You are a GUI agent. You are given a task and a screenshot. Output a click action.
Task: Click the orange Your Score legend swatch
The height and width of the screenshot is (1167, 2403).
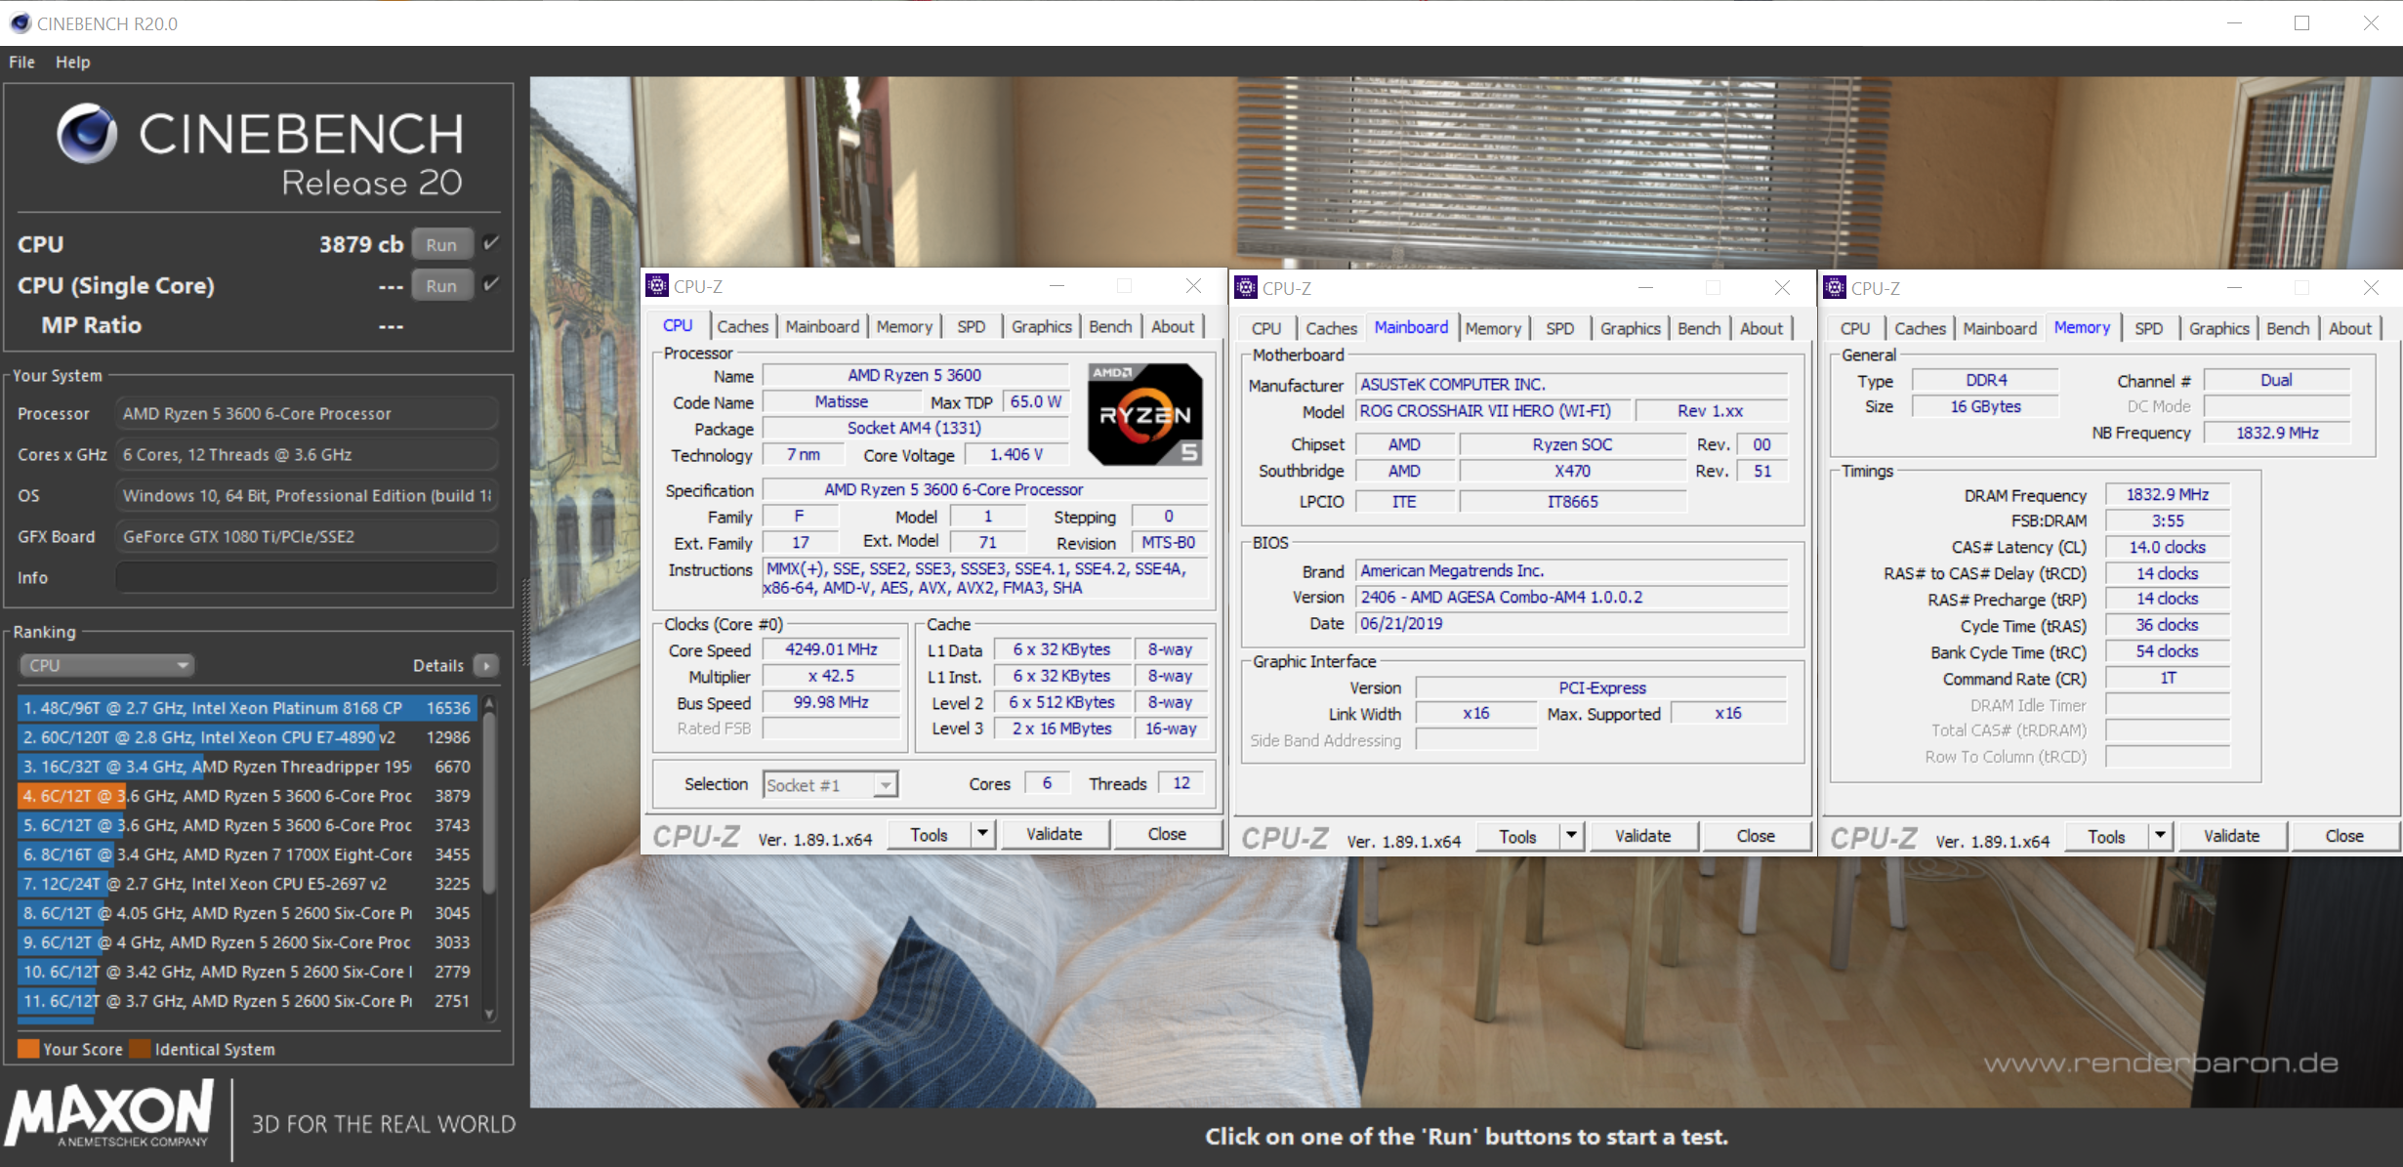(x=28, y=1049)
